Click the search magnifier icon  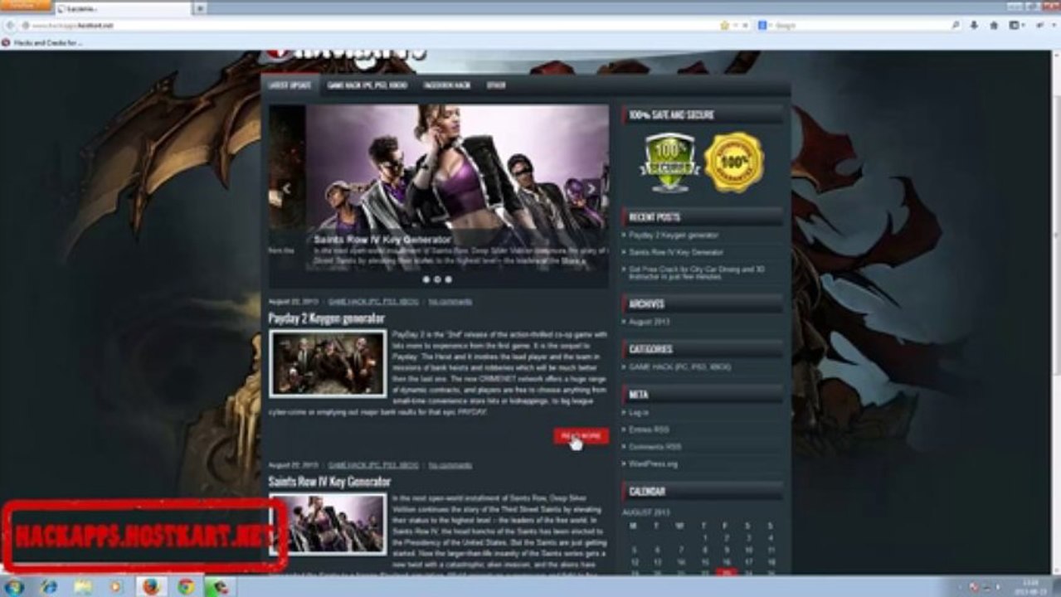coord(956,26)
